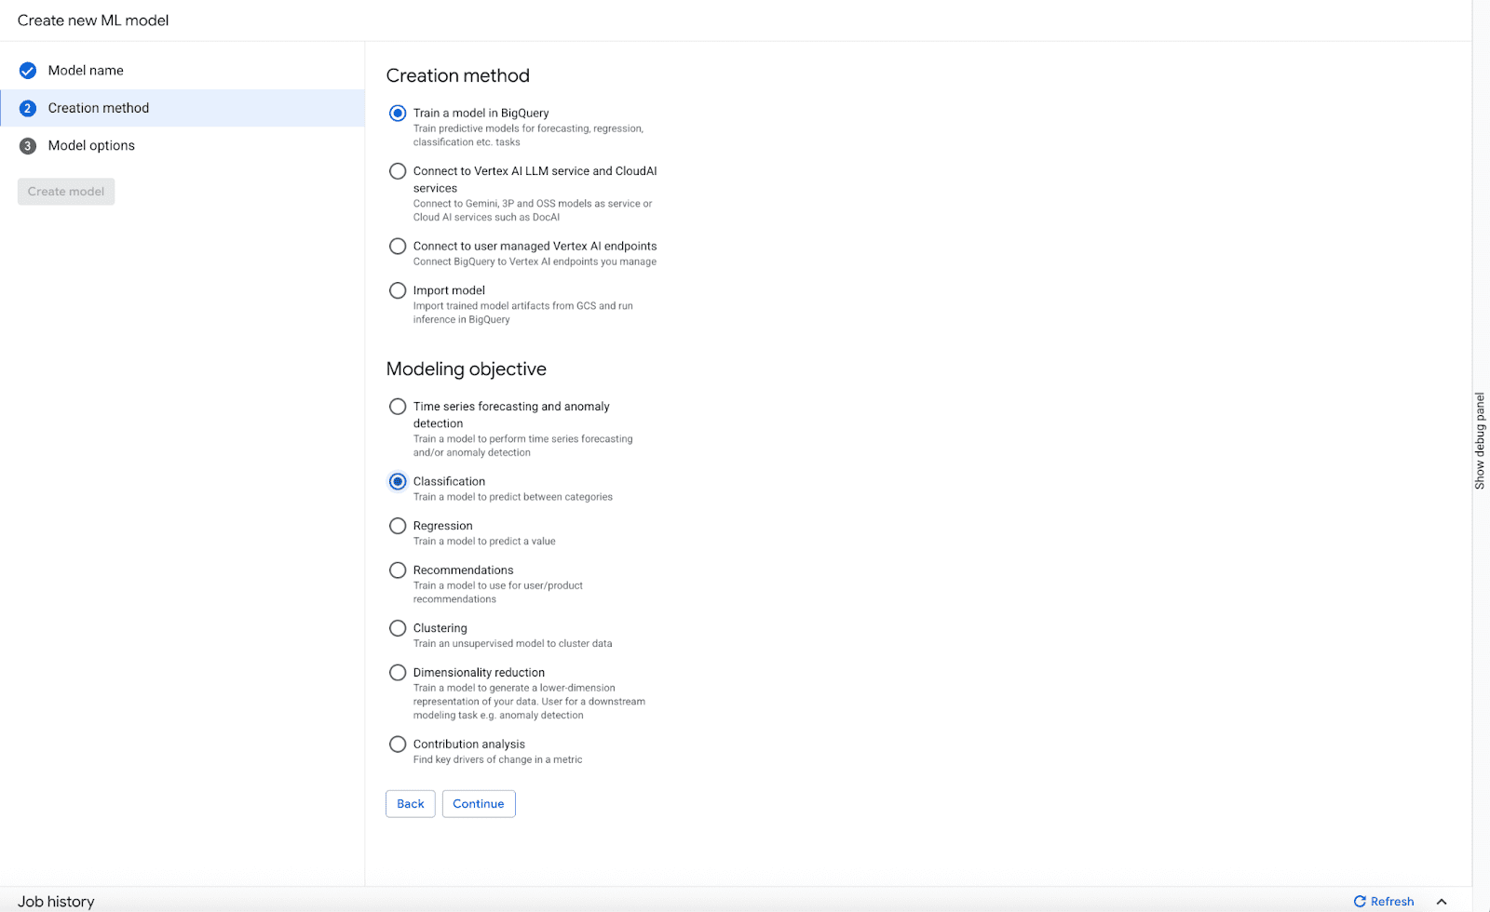Click the Refresh circular-arrow icon in Job history bar

(1361, 901)
